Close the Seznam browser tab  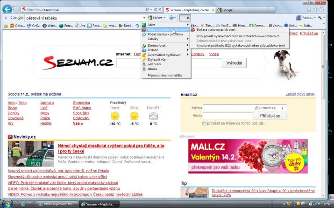coord(213,10)
